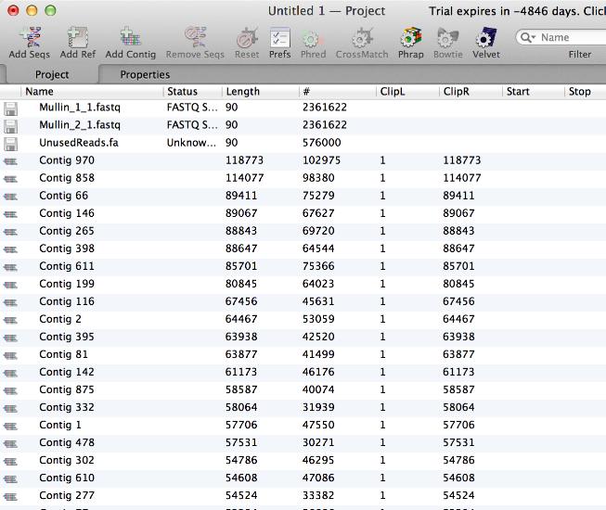Click the contig icon for Contig 116

pyautogui.click(x=11, y=303)
